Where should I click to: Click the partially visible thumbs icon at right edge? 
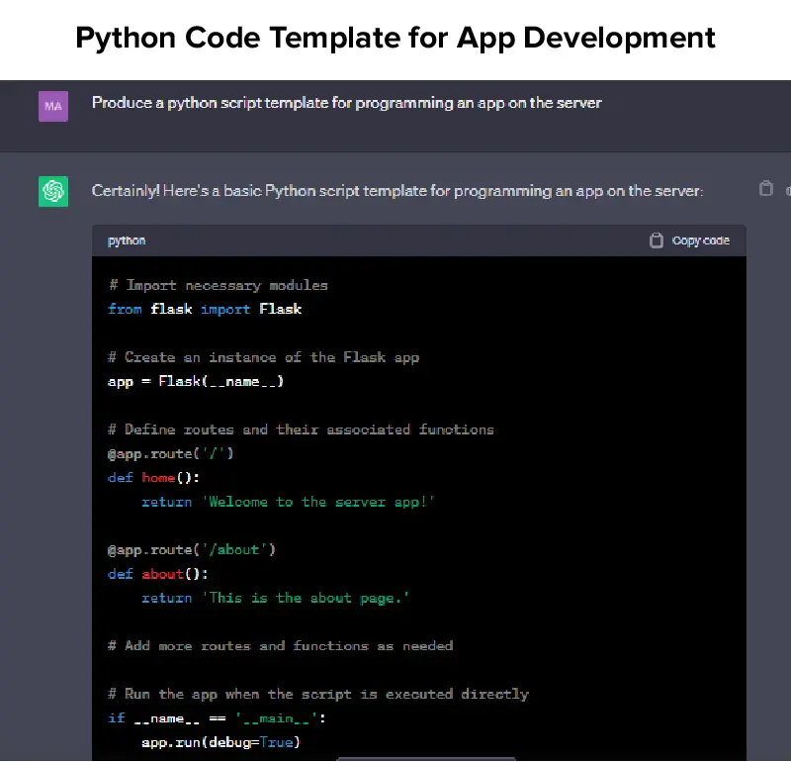pos(787,188)
